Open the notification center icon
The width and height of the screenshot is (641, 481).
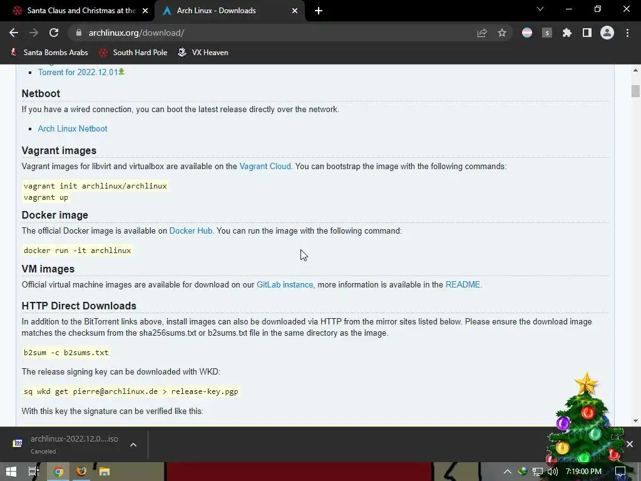coord(620,472)
